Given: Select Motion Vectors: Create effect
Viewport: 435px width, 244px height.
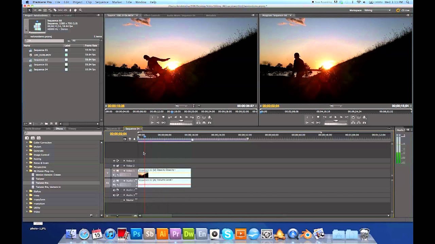Looking at the screenshot, I should (x=48, y=175).
